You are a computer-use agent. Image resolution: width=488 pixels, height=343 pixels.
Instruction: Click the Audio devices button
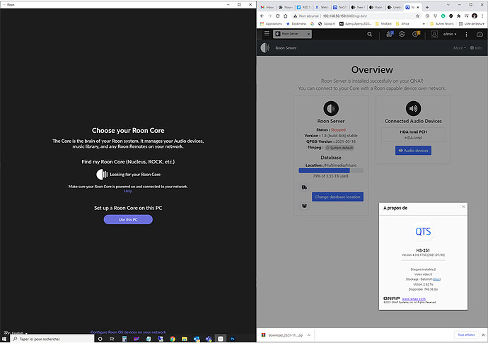(x=413, y=151)
